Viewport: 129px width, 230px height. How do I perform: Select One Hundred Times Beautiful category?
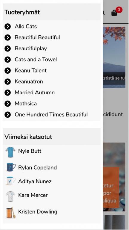(x=51, y=114)
